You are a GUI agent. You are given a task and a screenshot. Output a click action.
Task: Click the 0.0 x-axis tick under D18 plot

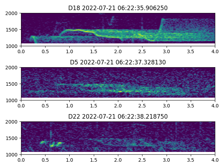[21, 51]
